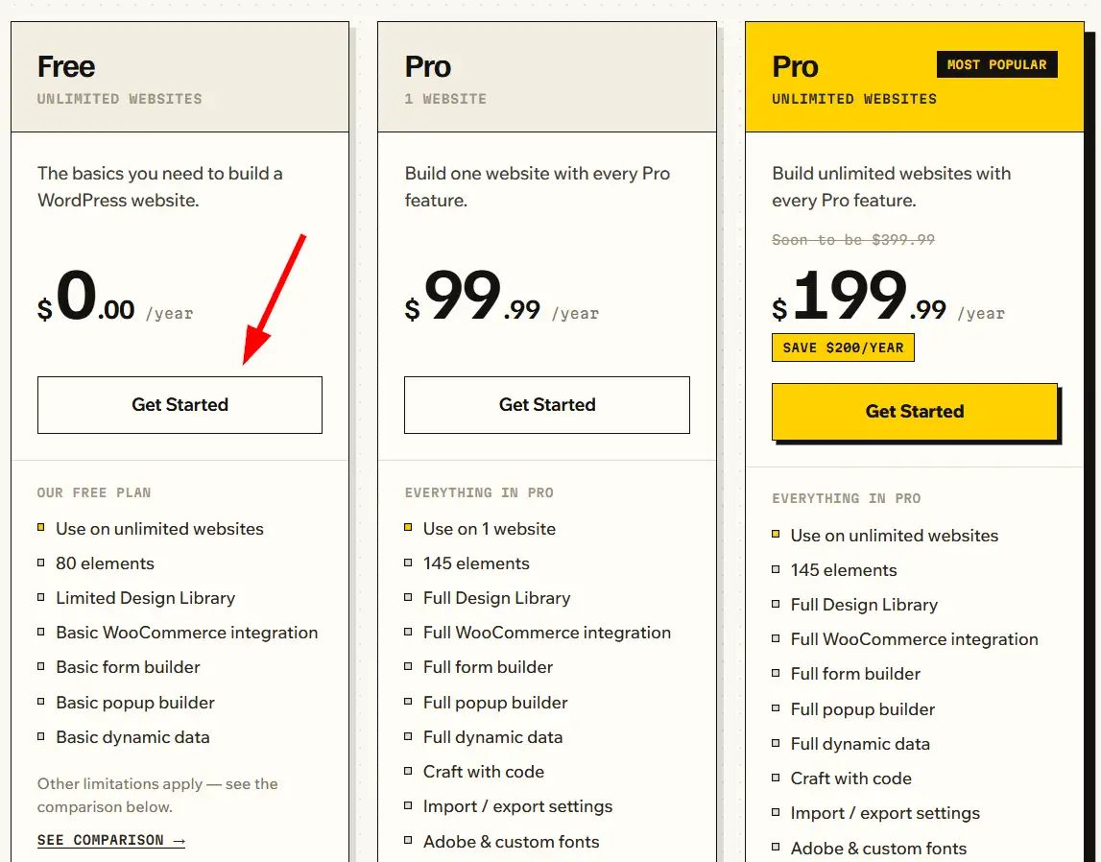Viewport: 1101px width, 862px height.
Task: Click the $199.99 per year price
Action: click(x=888, y=296)
